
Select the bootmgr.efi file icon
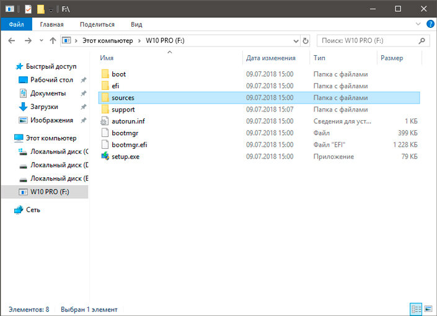105,144
